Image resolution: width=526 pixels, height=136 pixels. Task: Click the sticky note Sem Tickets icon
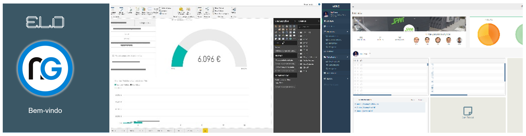pos(468,111)
